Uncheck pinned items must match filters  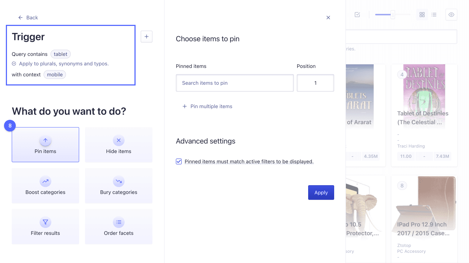point(179,161)
